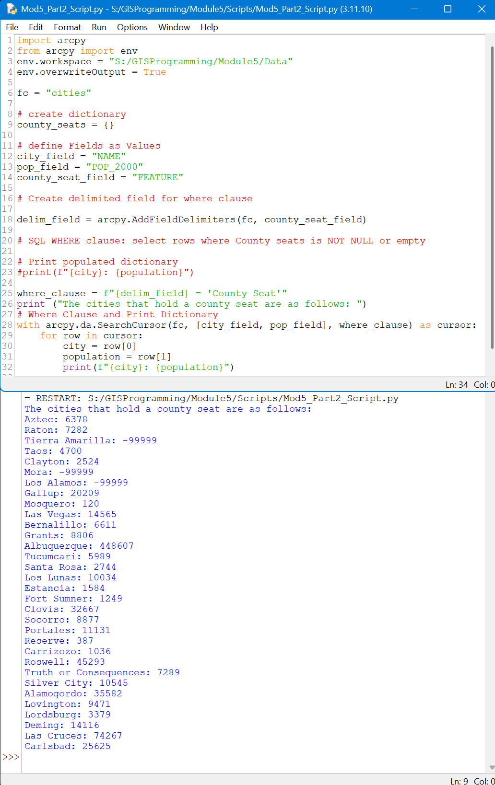
Task: Click the 'Albuquerque: 448607' output row
Action: pos(79,546)
